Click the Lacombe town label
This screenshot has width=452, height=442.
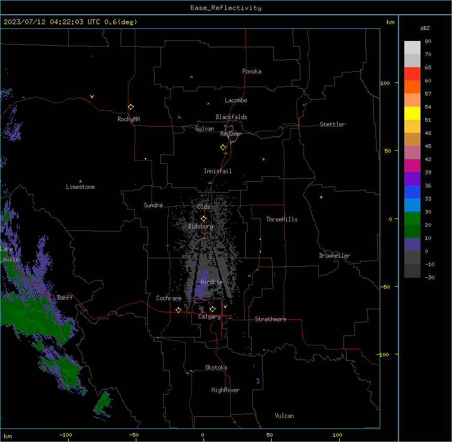(x=236, y=100)
